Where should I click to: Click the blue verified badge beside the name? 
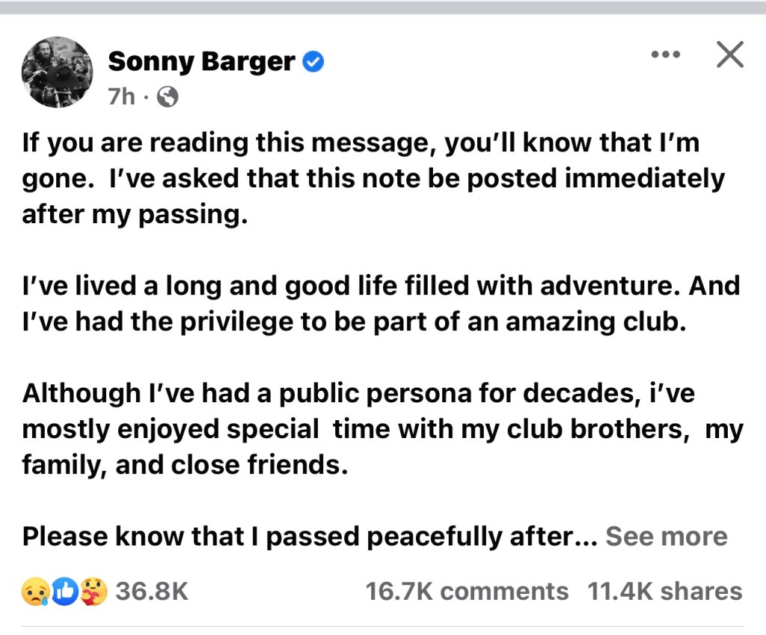313,62
